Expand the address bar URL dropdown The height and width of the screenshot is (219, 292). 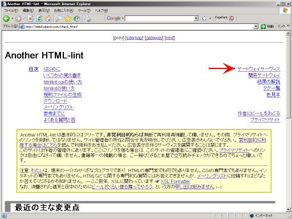[x=256, y=27]
